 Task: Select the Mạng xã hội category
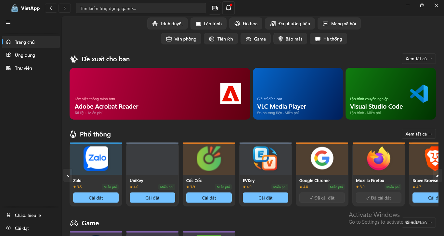339,24
